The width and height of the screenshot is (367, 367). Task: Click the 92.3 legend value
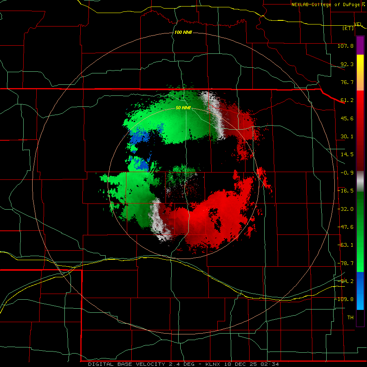(347, 64)
